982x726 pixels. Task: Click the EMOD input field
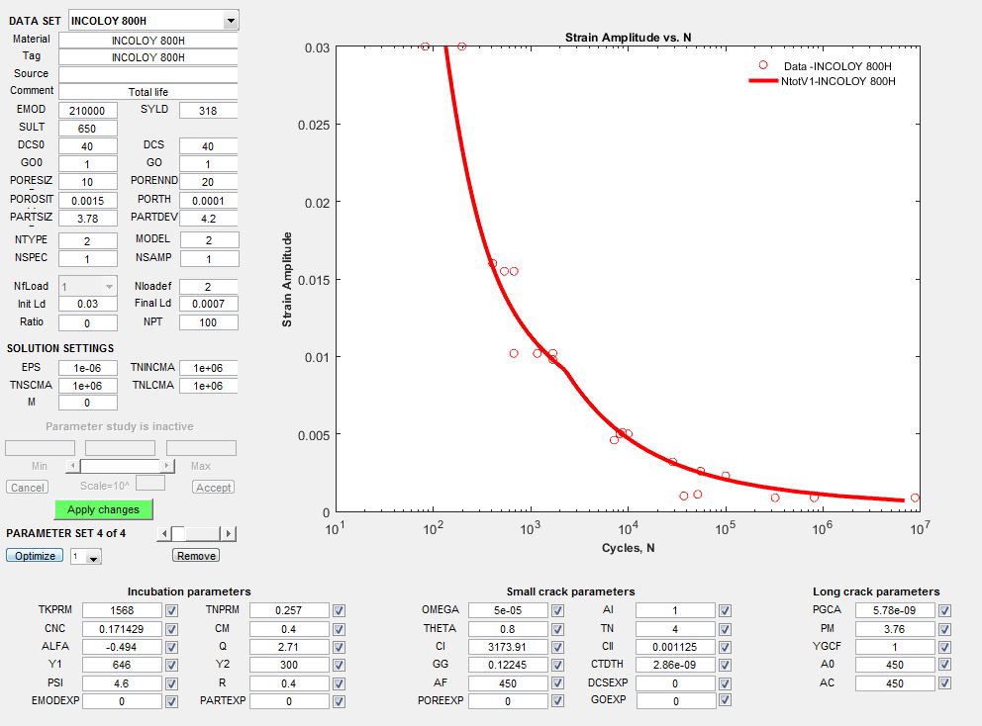coord(88,111)
